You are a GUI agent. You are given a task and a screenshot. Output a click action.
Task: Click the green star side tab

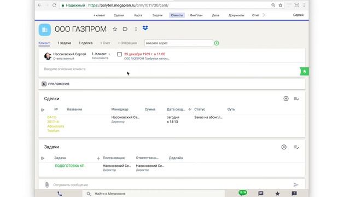click(x=305, y=71)
